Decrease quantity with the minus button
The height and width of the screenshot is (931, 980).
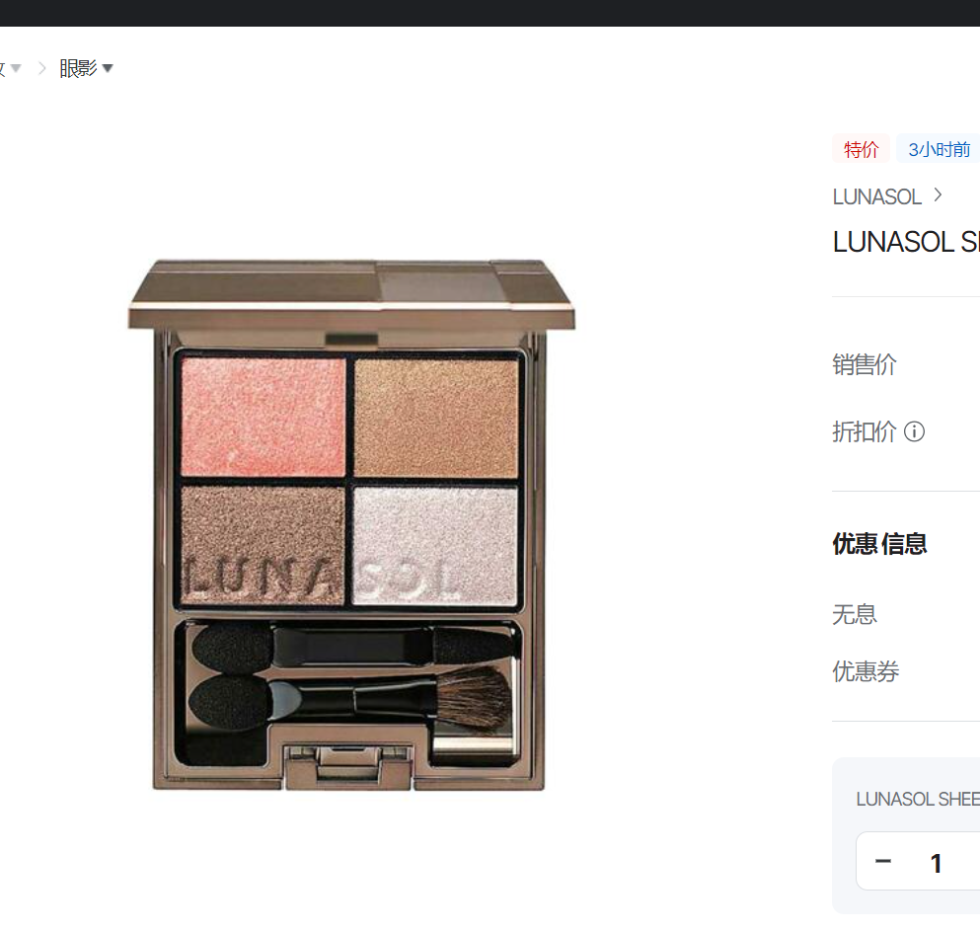[x=882, y=861]
